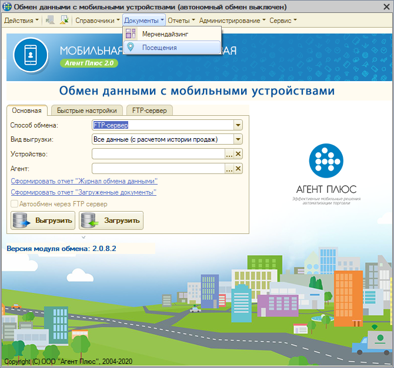Click the first toolbar icon after Действия

tap(50, 20)
